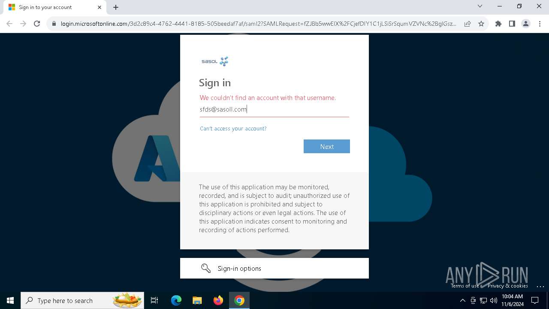Launch Firefox from taskbar

tap(218, 300)
